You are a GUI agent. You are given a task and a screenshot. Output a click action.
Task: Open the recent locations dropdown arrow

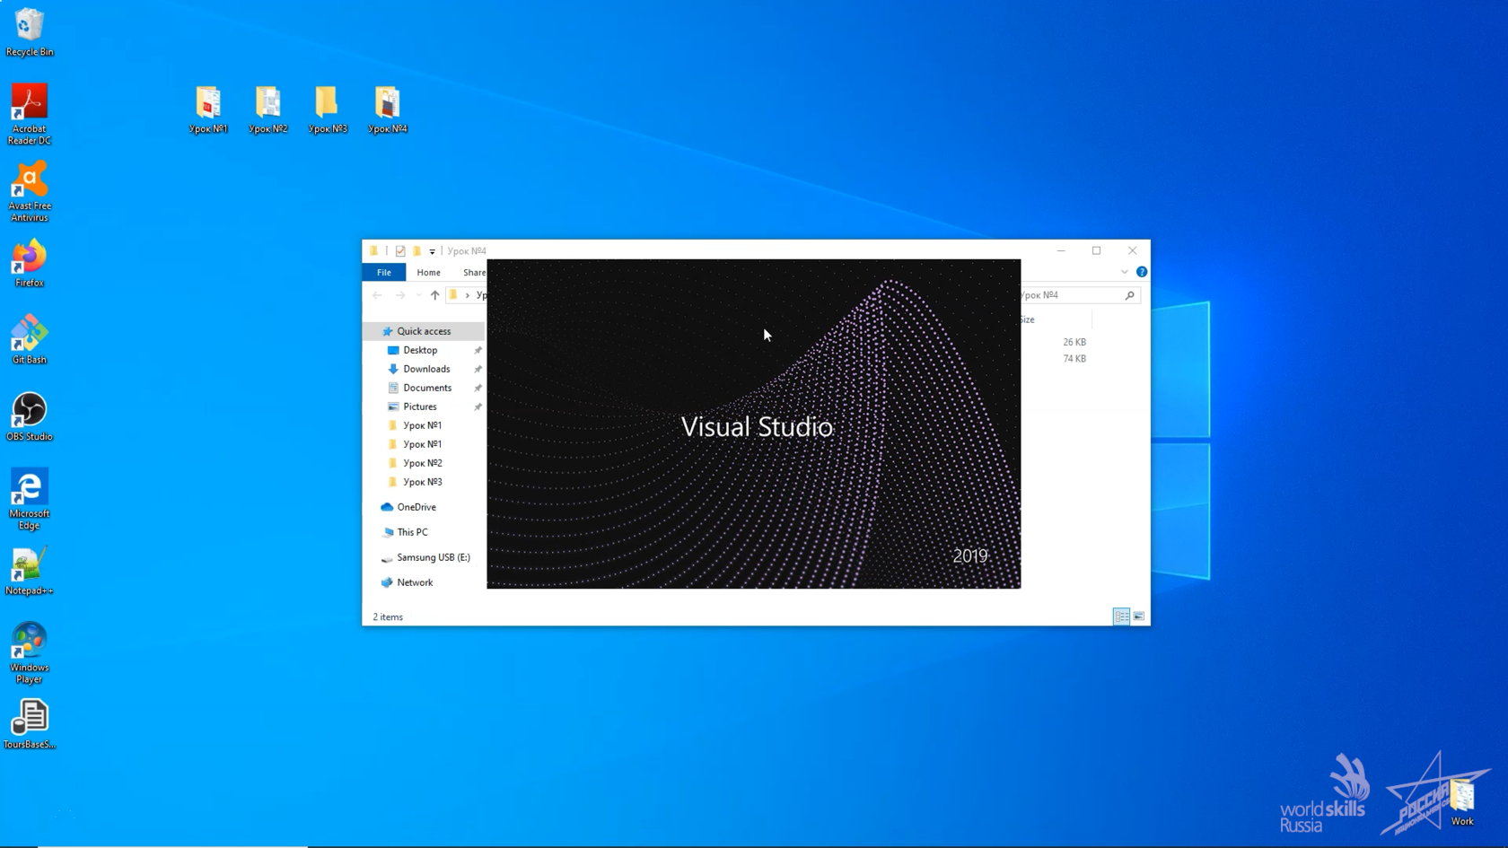click(x=418, y=295)
